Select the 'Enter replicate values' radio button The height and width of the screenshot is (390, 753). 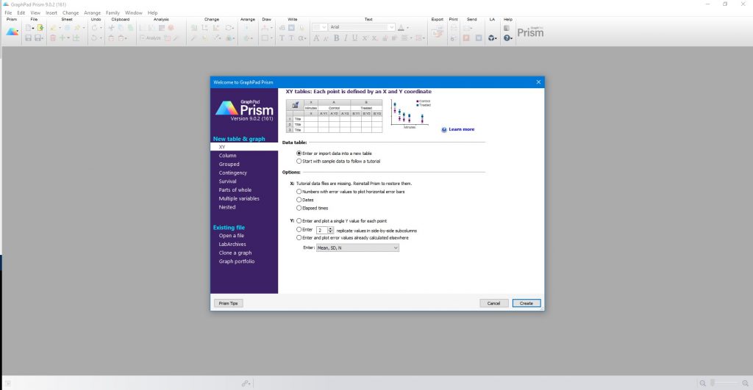299,230
